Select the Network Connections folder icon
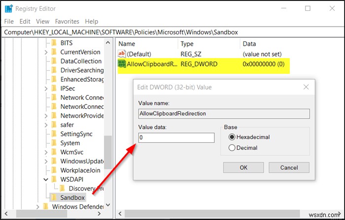 54,97
